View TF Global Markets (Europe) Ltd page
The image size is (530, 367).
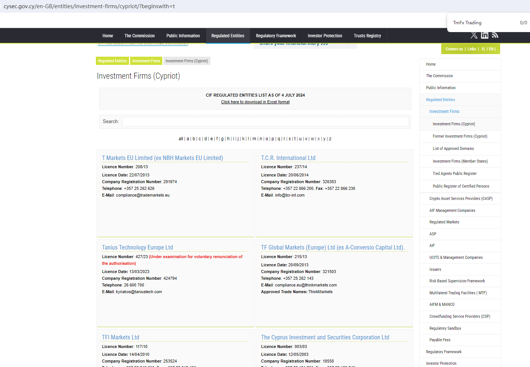click(x=332, y=248)
